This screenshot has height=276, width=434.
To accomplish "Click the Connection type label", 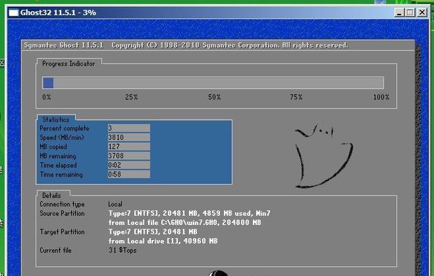I will click(62, 204).
